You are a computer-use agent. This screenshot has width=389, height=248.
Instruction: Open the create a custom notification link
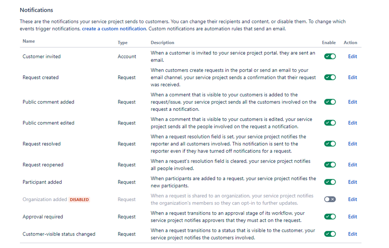tap(114, 28)
